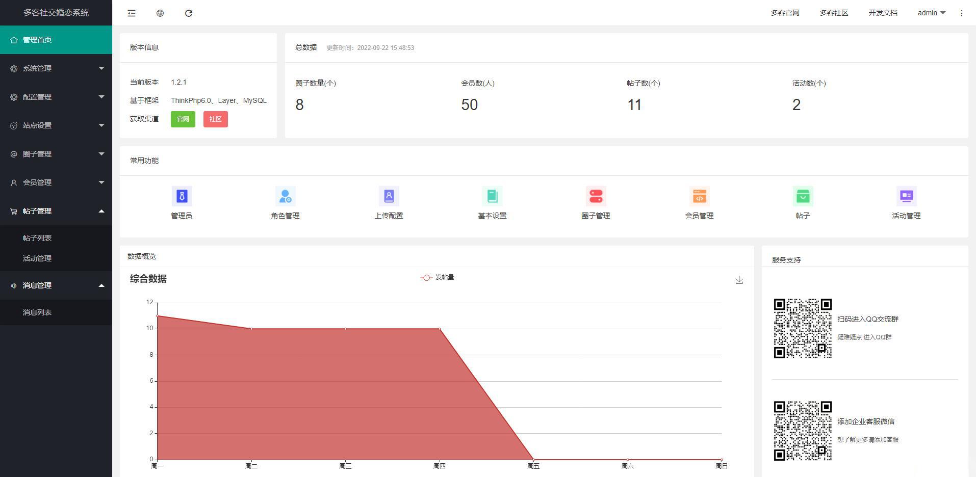Viewport: 976px width, 477px height.
Task: Click the 活动数 value 2
Action: 797,105
